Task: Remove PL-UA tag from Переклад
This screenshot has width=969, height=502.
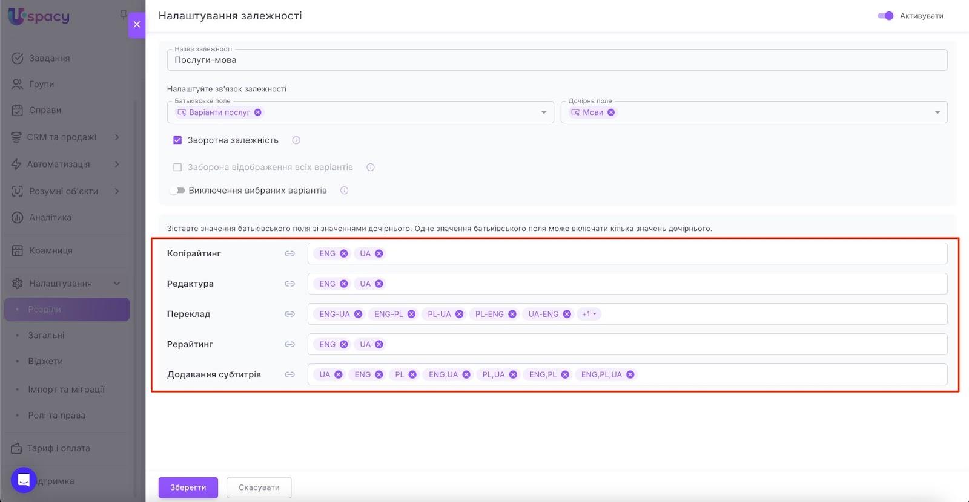Action: 460,314
